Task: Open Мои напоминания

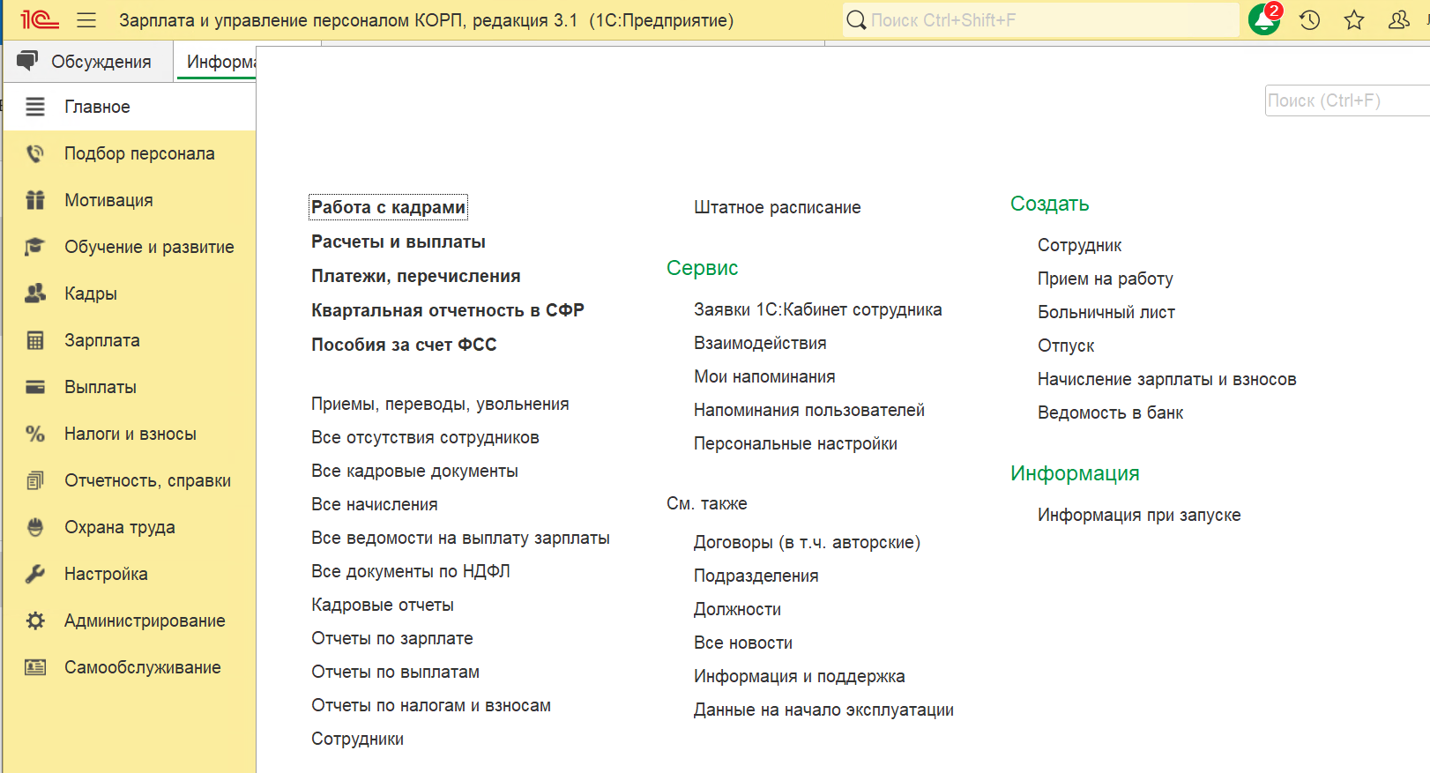Action: click(764, 376)
